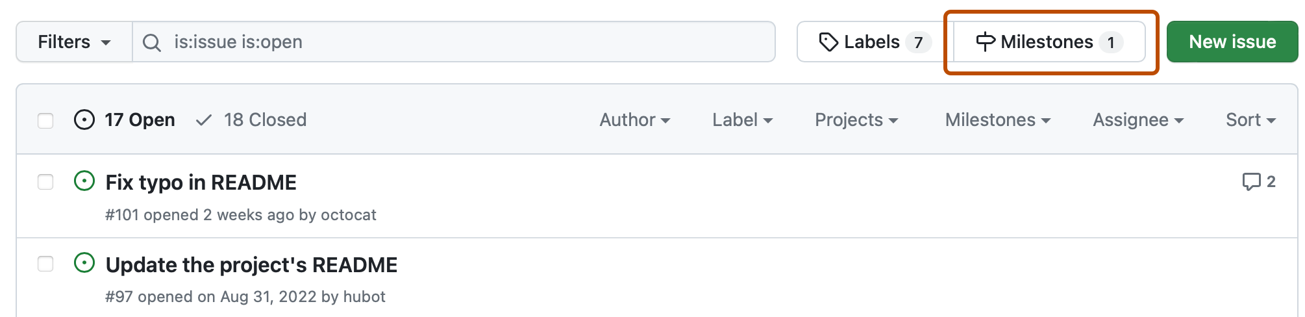The height and width of the screenshot is (317, 1305).
Task: Select checkbox for Update the project's README
Action: point(45,264)
